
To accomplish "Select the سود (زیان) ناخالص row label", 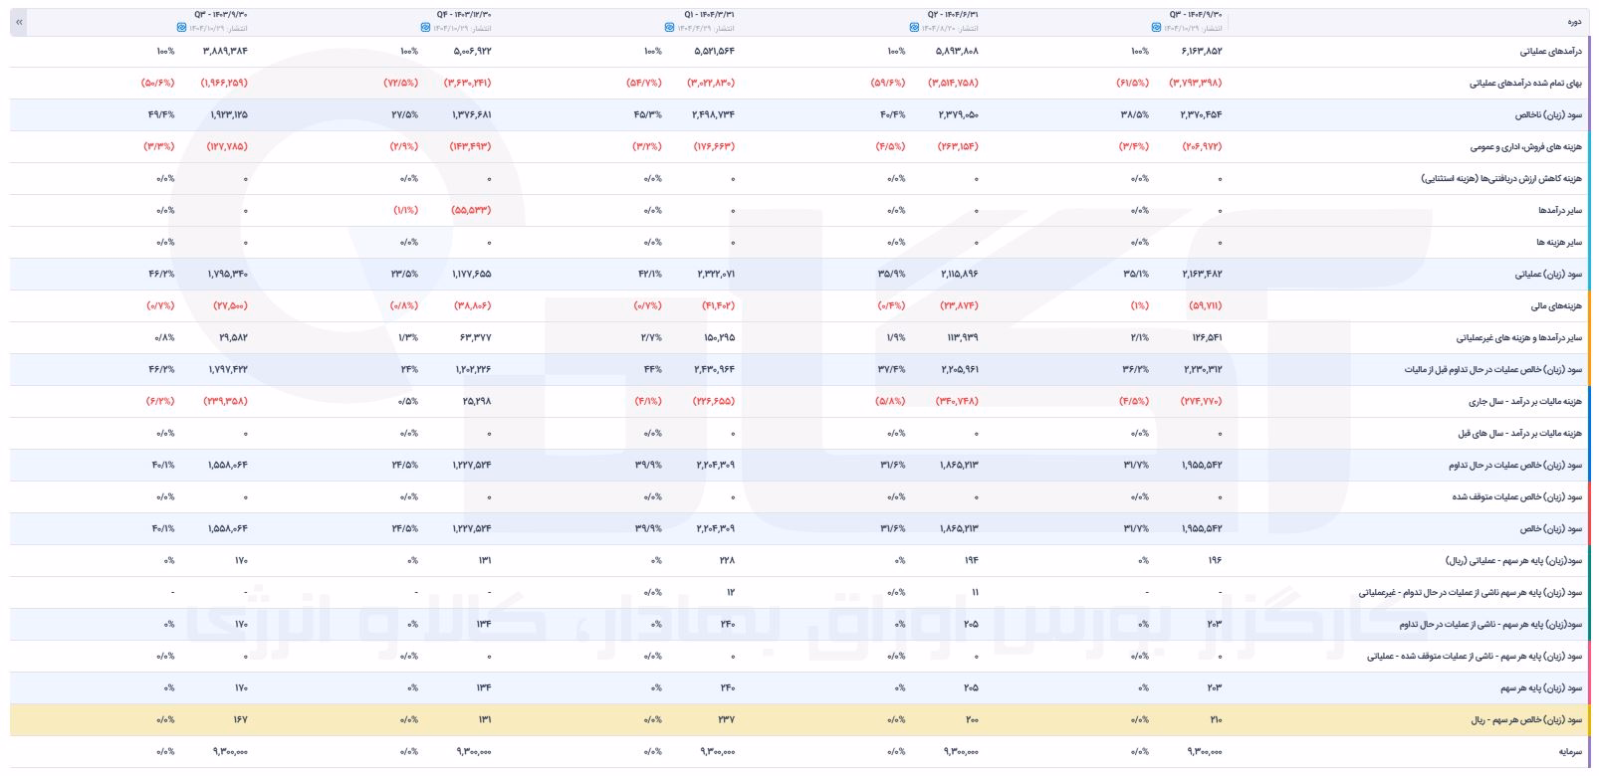I will coord(1549,114).
